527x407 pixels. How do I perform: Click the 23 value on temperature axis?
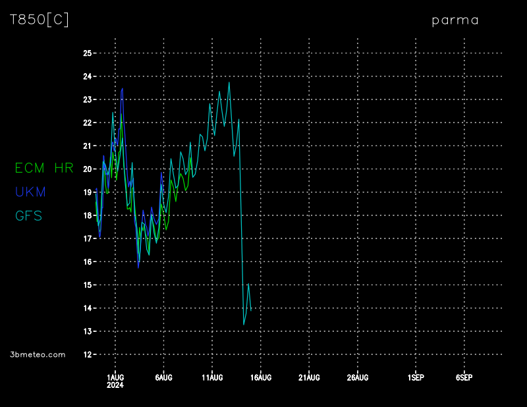86,99
